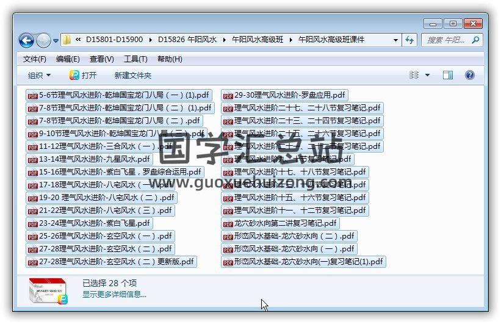Select file 7-8节理气风水进阶-乾坤国宝龙门八局（二）.pdf
The height and width of the screenshot is (324, 501).
pyautogui.click(x=114, y=121)
